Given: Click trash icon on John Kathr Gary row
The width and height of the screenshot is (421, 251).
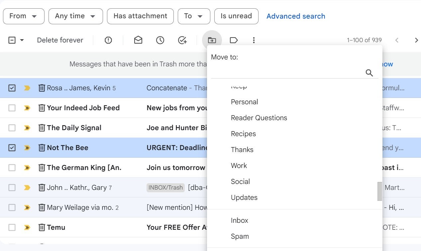Looking at the screenshot, I should (x=42, y=188).
